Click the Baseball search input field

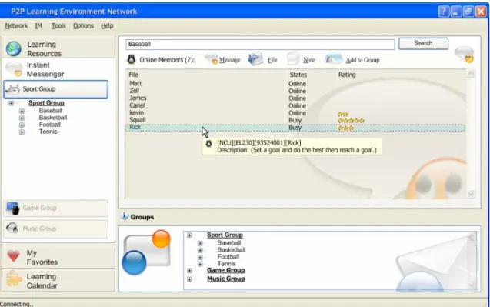260,44
